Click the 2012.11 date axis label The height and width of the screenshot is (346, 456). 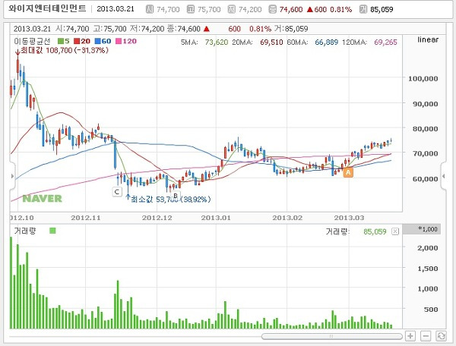[x=85, y=218]
